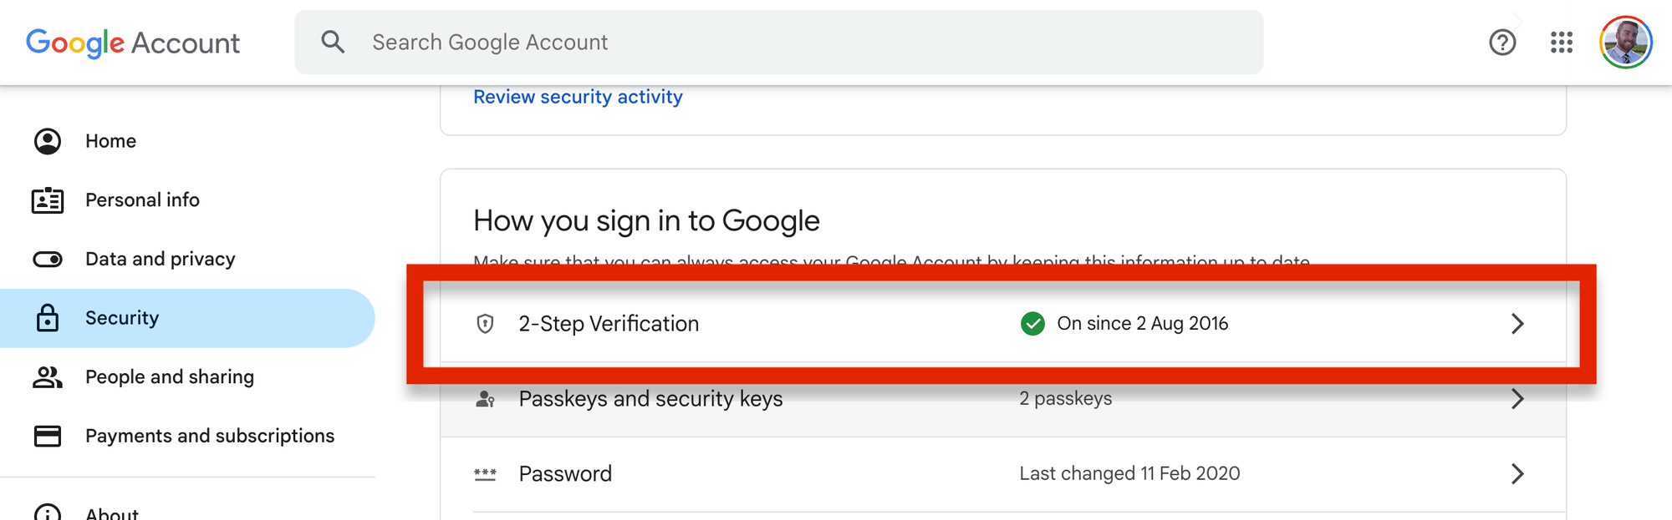The image size is (1672, 520).
Task: Click the Data and privacy toggle icon
Action: 48,260
